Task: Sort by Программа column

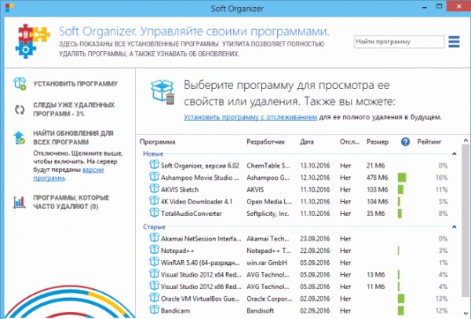Action: point(158,142)
